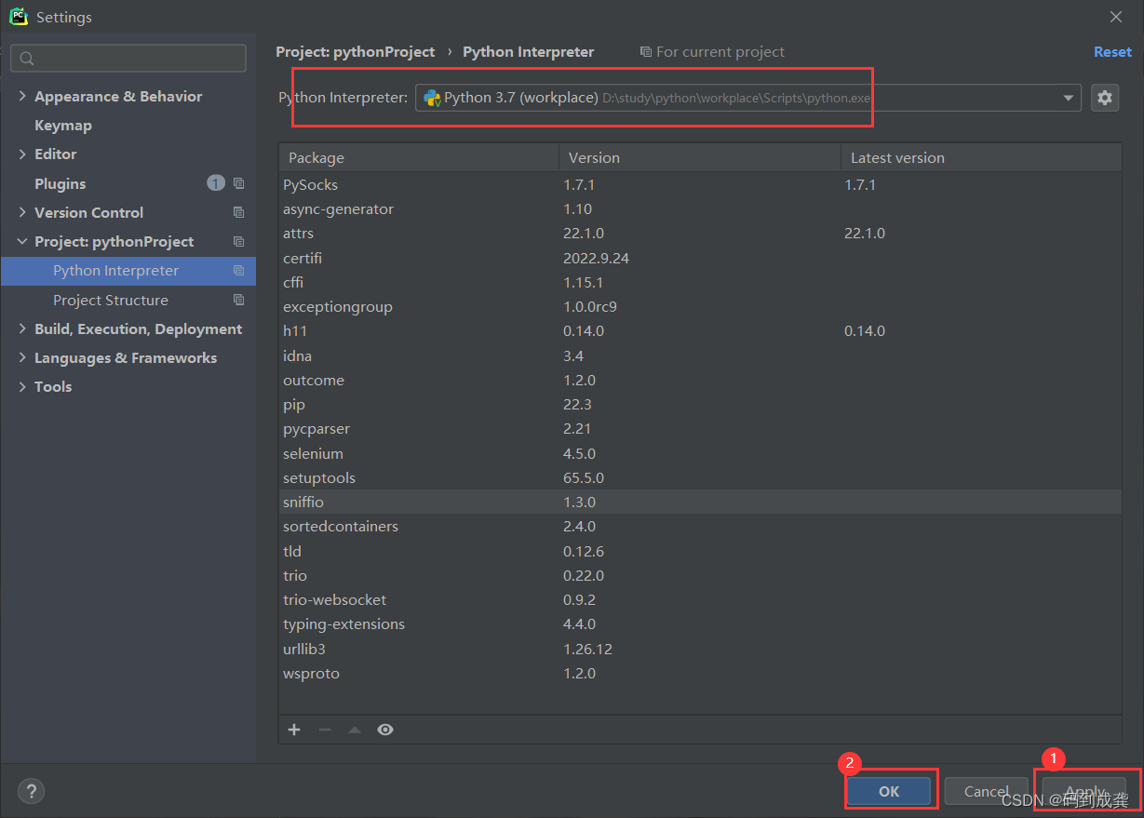The image size is (1144, 818).
Task: Select the async-generator package row
Action: pyautogui.click(x=700, y=208)
